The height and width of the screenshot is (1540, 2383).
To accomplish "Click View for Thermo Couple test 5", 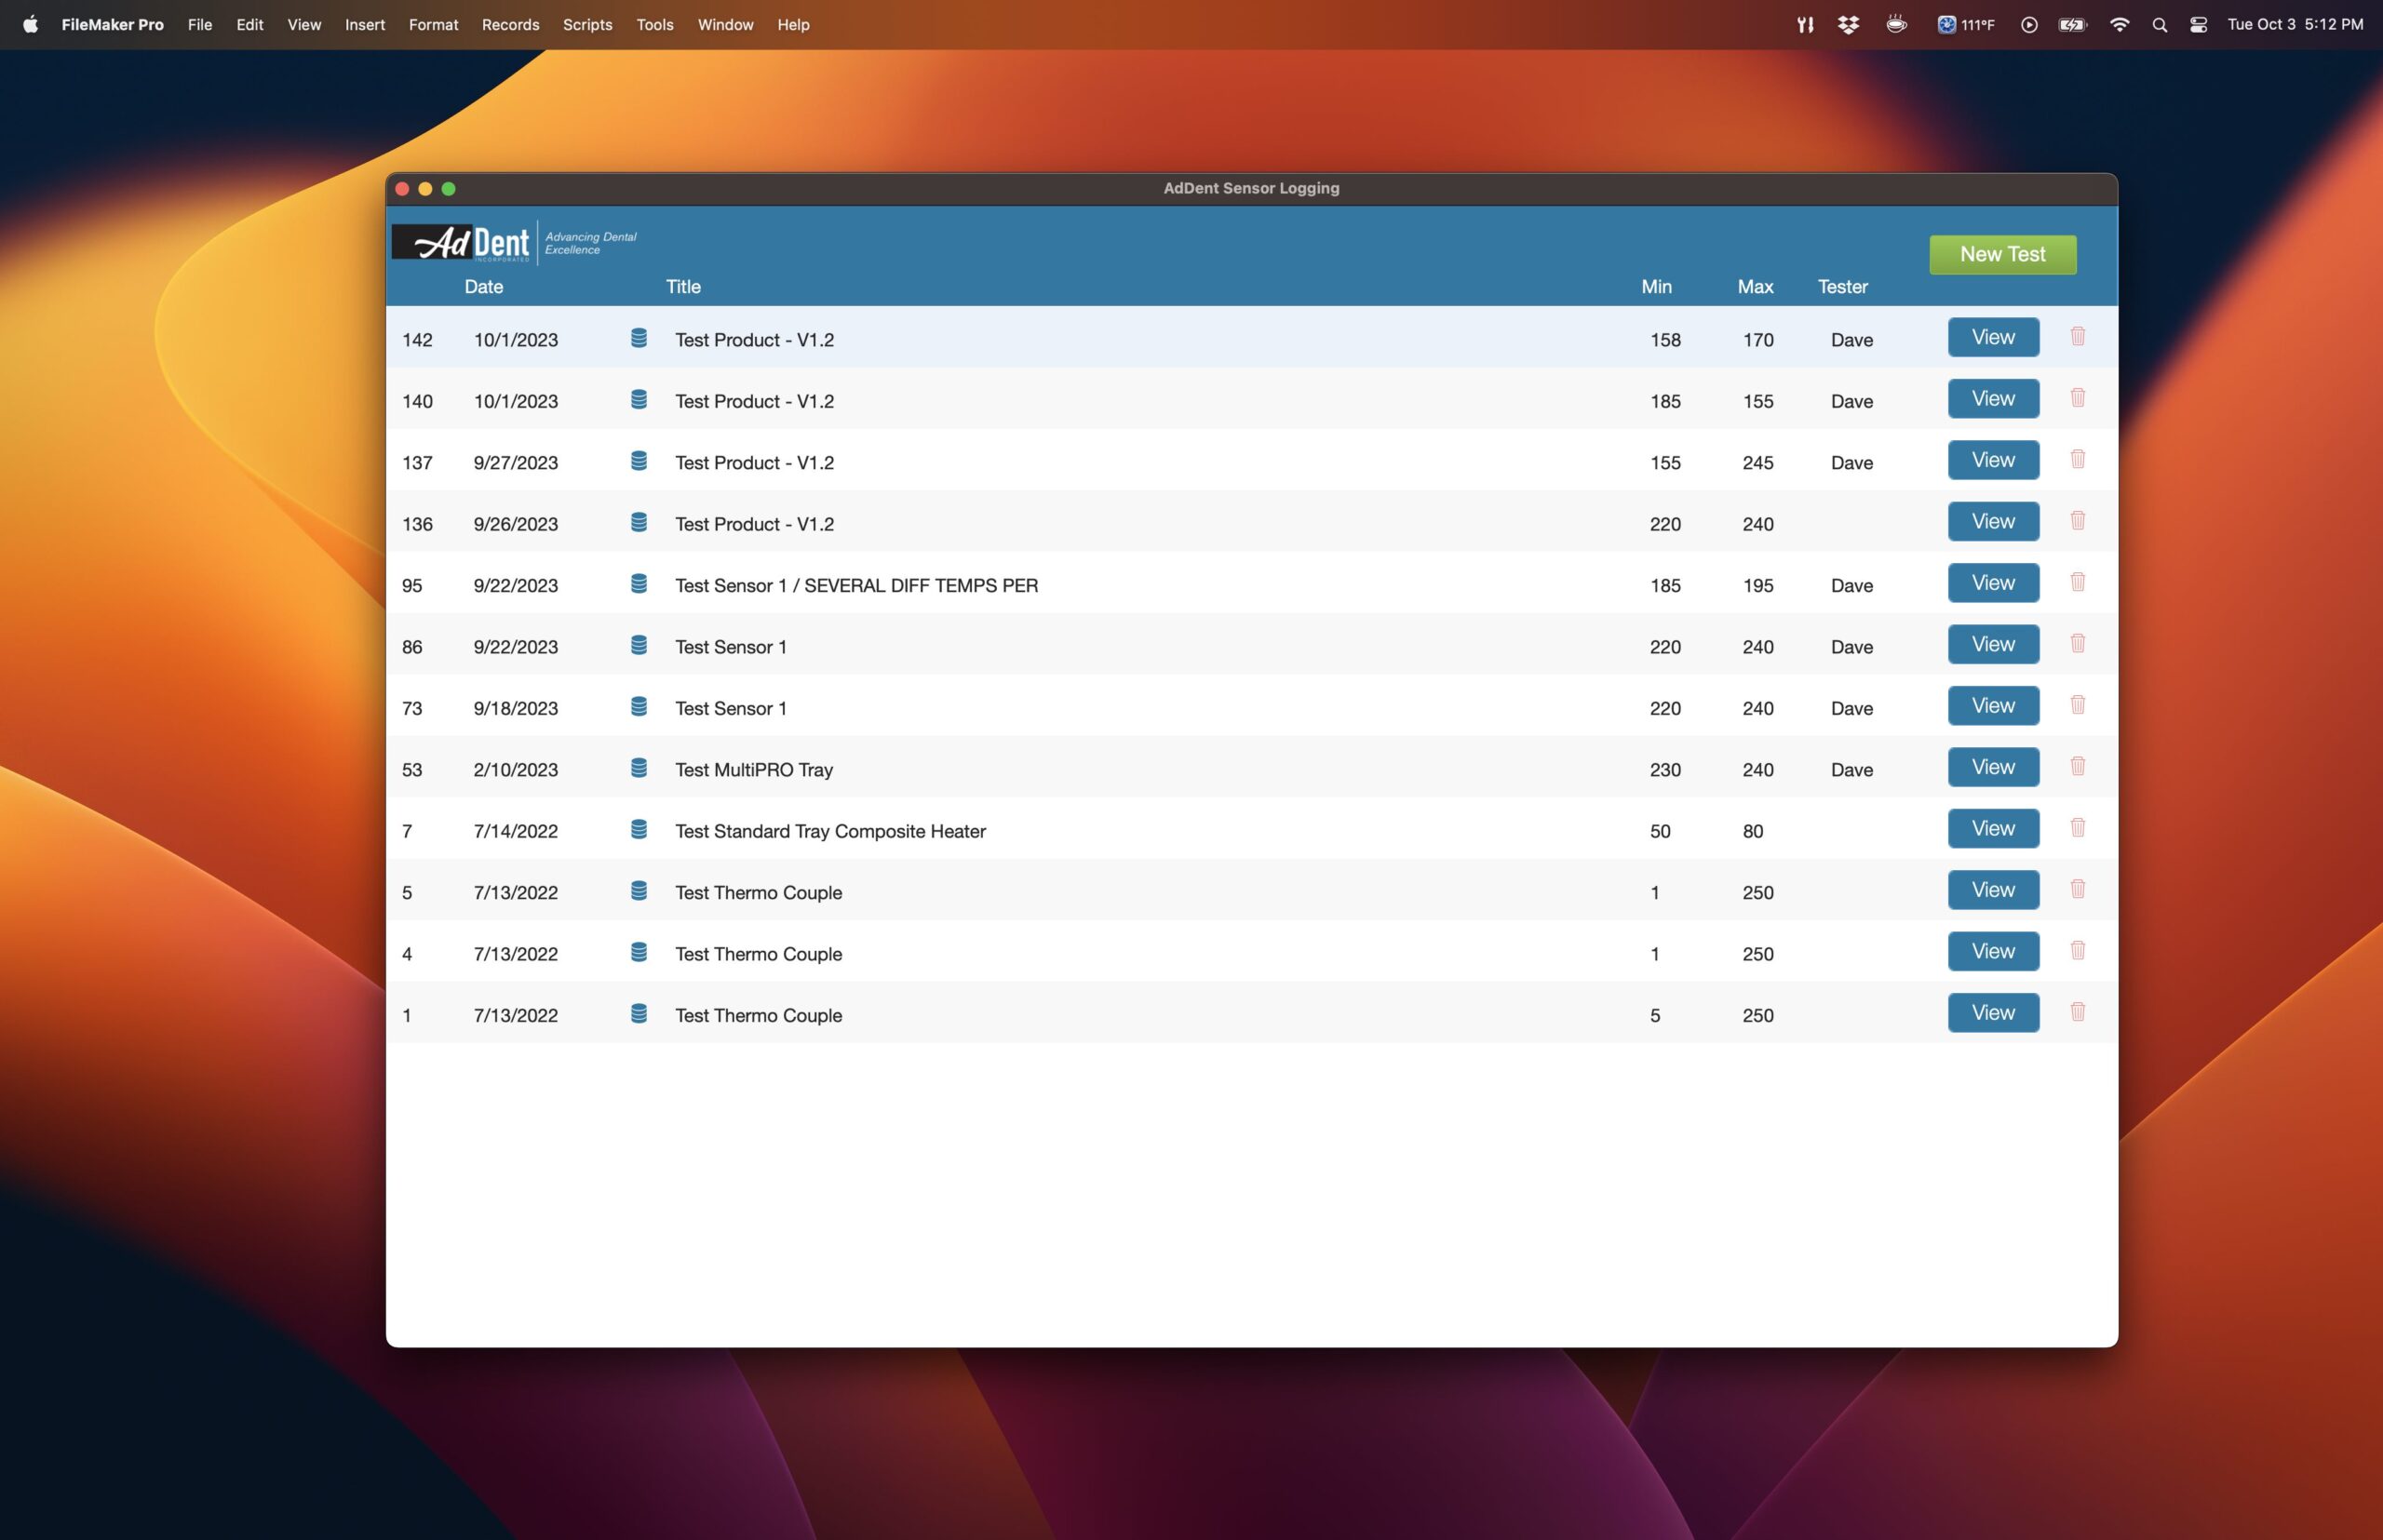I will [1993, 890].
